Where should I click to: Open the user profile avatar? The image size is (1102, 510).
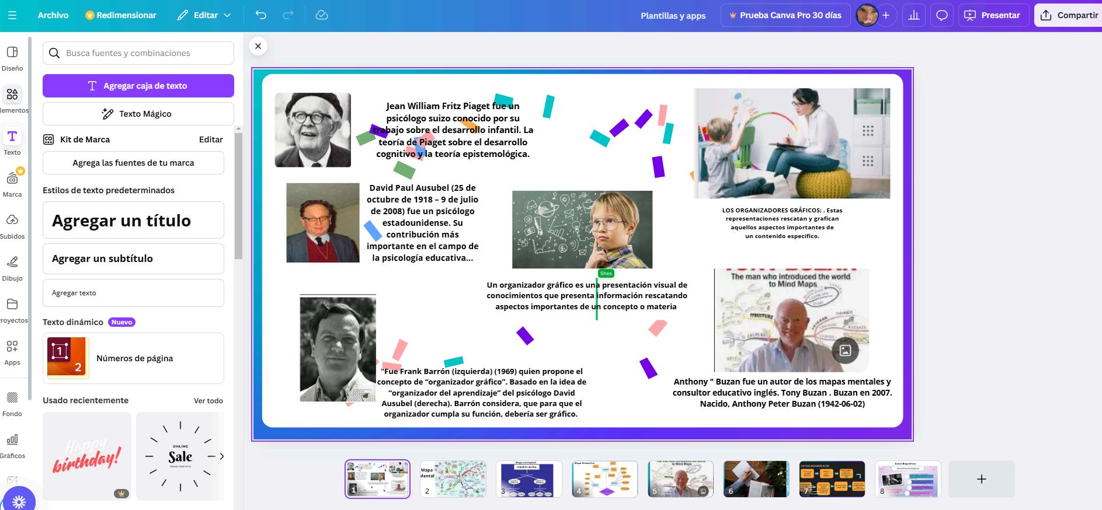tap(867, 15)
